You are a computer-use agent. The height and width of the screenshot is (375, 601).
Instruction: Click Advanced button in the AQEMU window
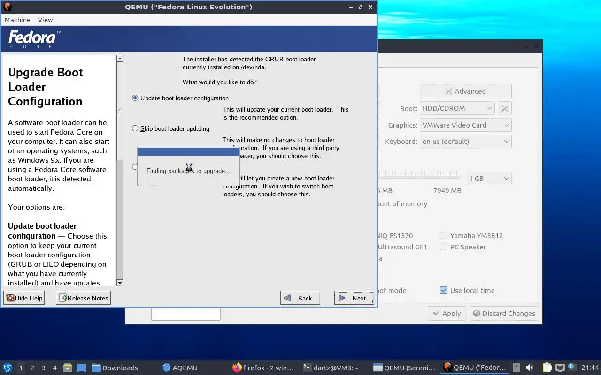tap(465, 91)
